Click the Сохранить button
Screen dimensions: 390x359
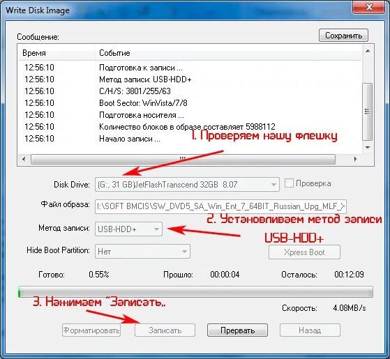point(343,36)
